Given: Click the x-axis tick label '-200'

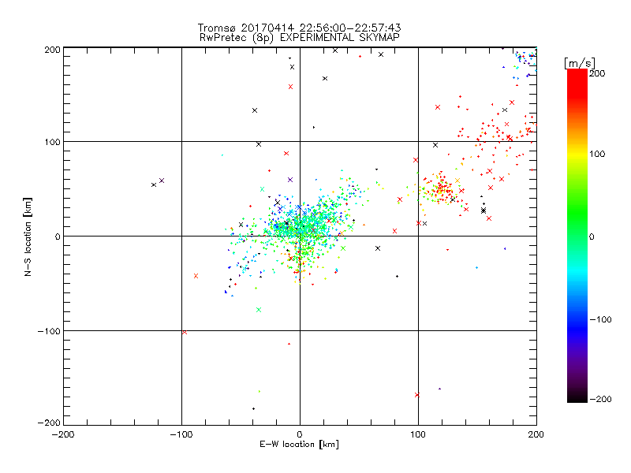Looking at the screenshot, I should (x=63, y=434).
